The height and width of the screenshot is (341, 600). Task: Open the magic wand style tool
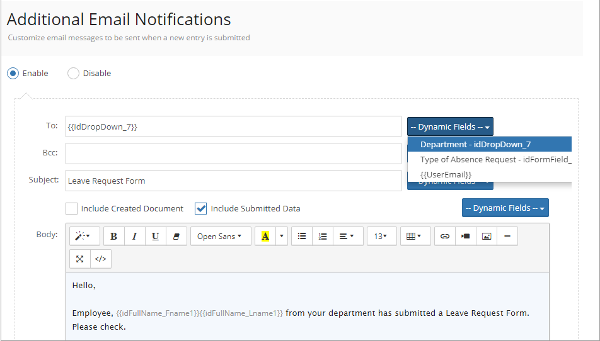click(84, 236)
